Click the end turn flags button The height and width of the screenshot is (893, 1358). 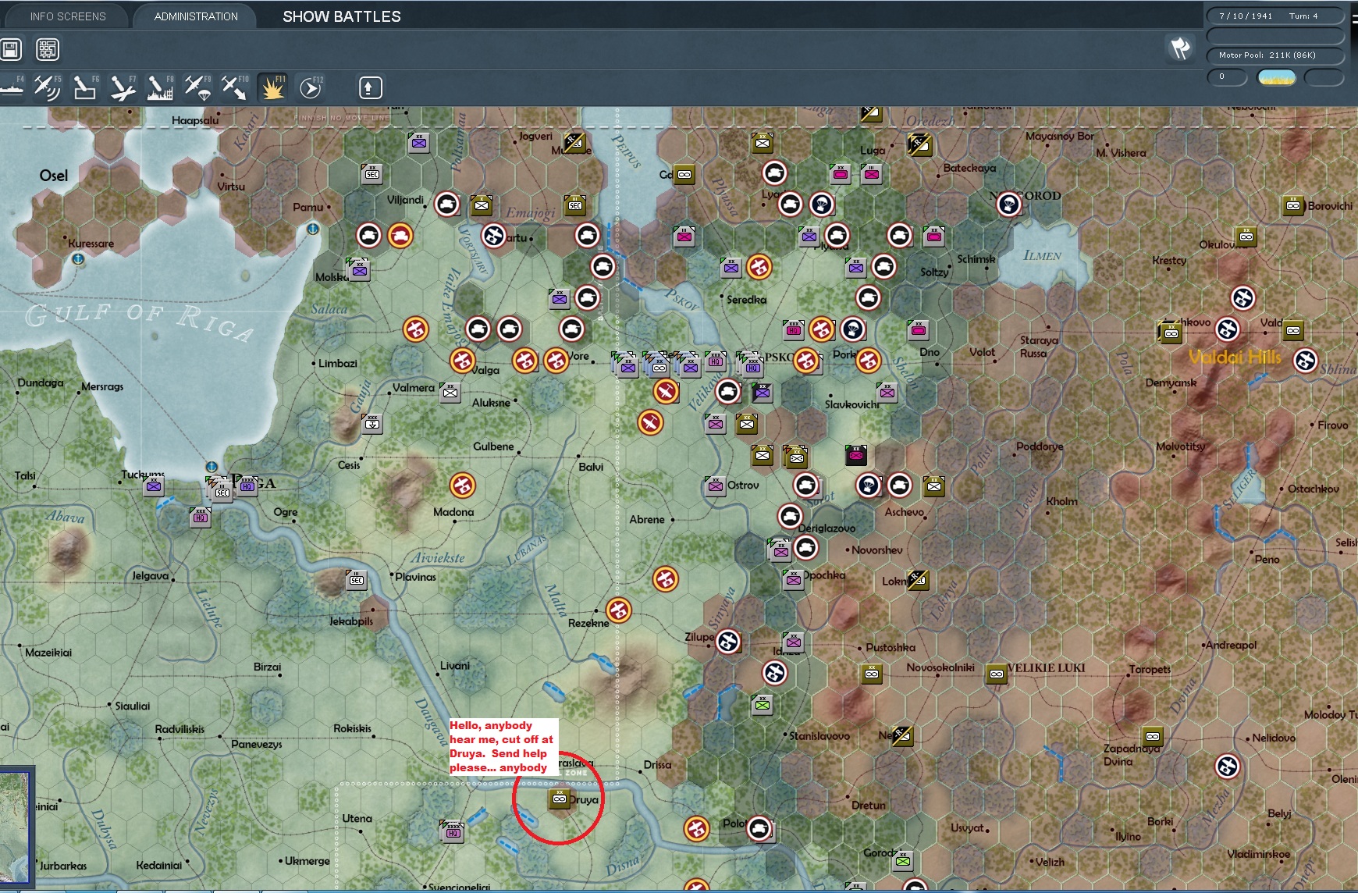click(x=1181, y=48)
